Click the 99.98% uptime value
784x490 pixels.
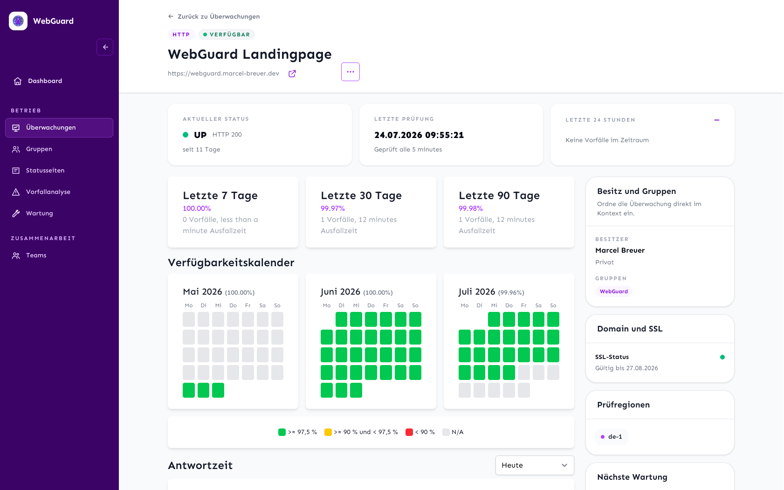471,208
